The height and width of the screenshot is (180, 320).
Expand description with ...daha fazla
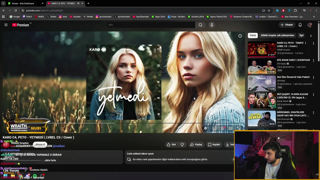pos(49,160)
